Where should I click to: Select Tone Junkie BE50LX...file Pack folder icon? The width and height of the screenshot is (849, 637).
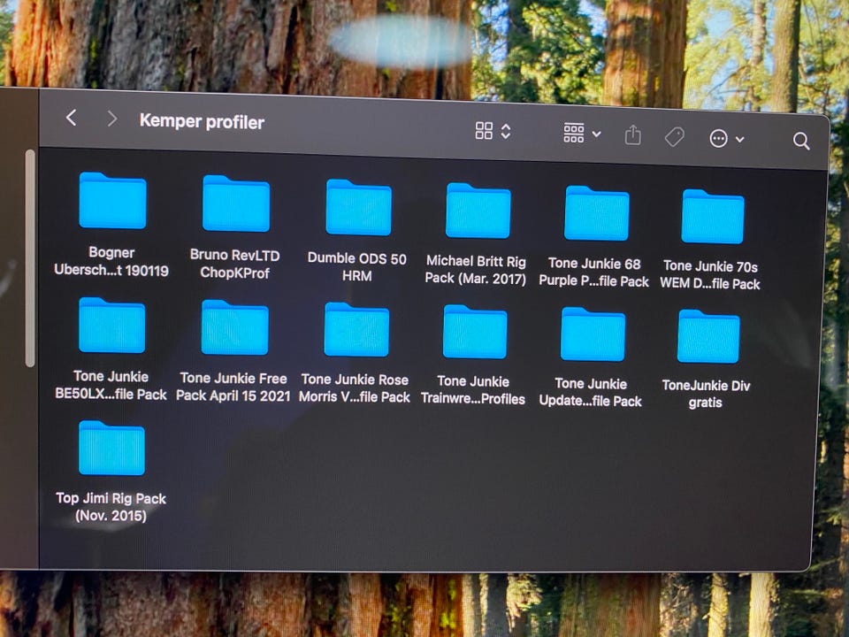point(111,325)
